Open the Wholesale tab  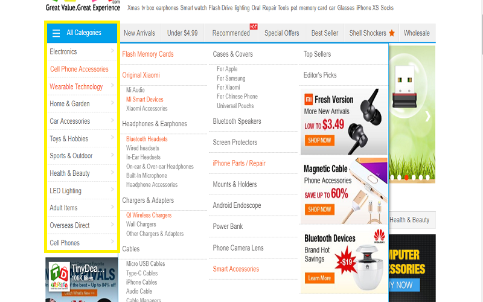click(417, 33)
